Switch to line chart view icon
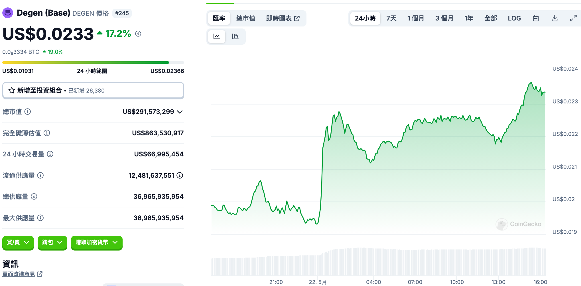This screenshot has height=286, width=581. coord(217,36)
